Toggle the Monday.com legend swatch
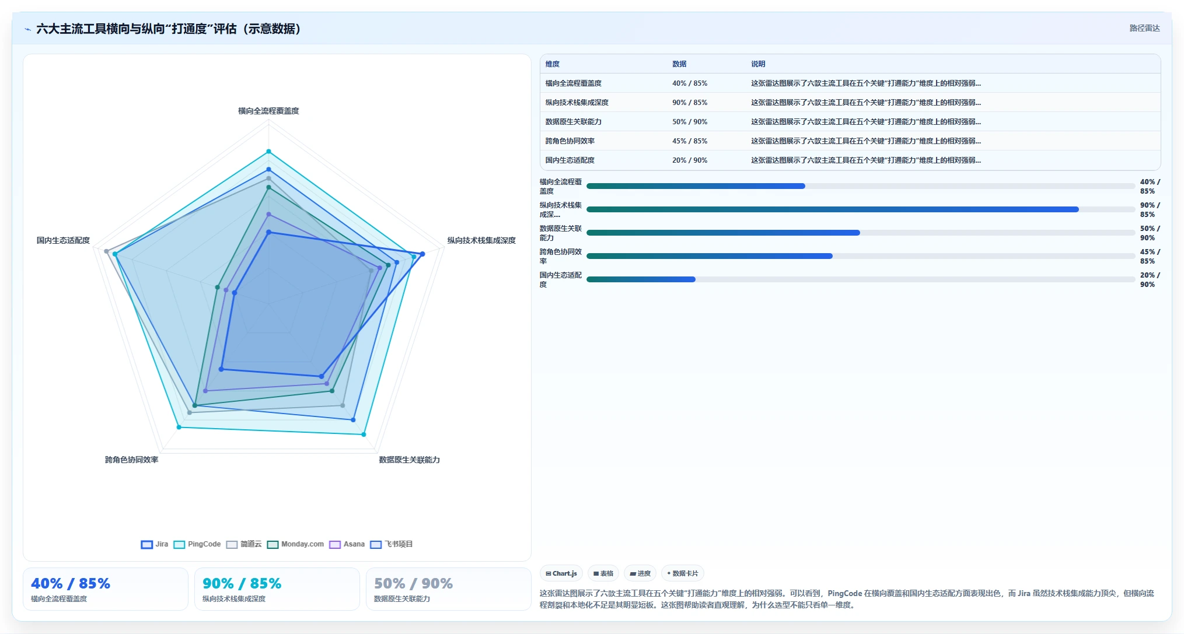 click(x=295, y=544)
